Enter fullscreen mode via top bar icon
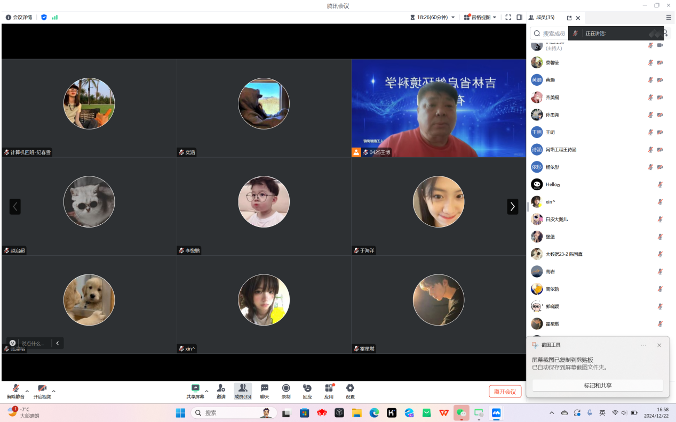Image resolution: width=676 pixels, height=422 pixels. coord(508,18)
